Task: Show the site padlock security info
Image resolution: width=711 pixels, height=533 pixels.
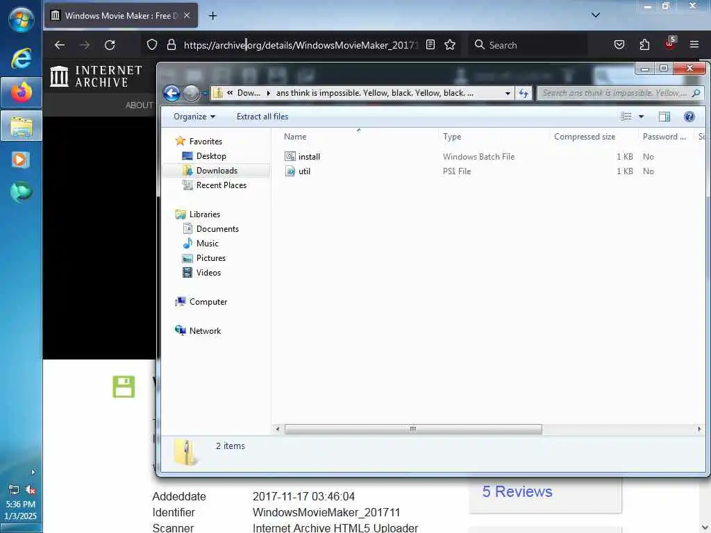Action: [172, 45]
